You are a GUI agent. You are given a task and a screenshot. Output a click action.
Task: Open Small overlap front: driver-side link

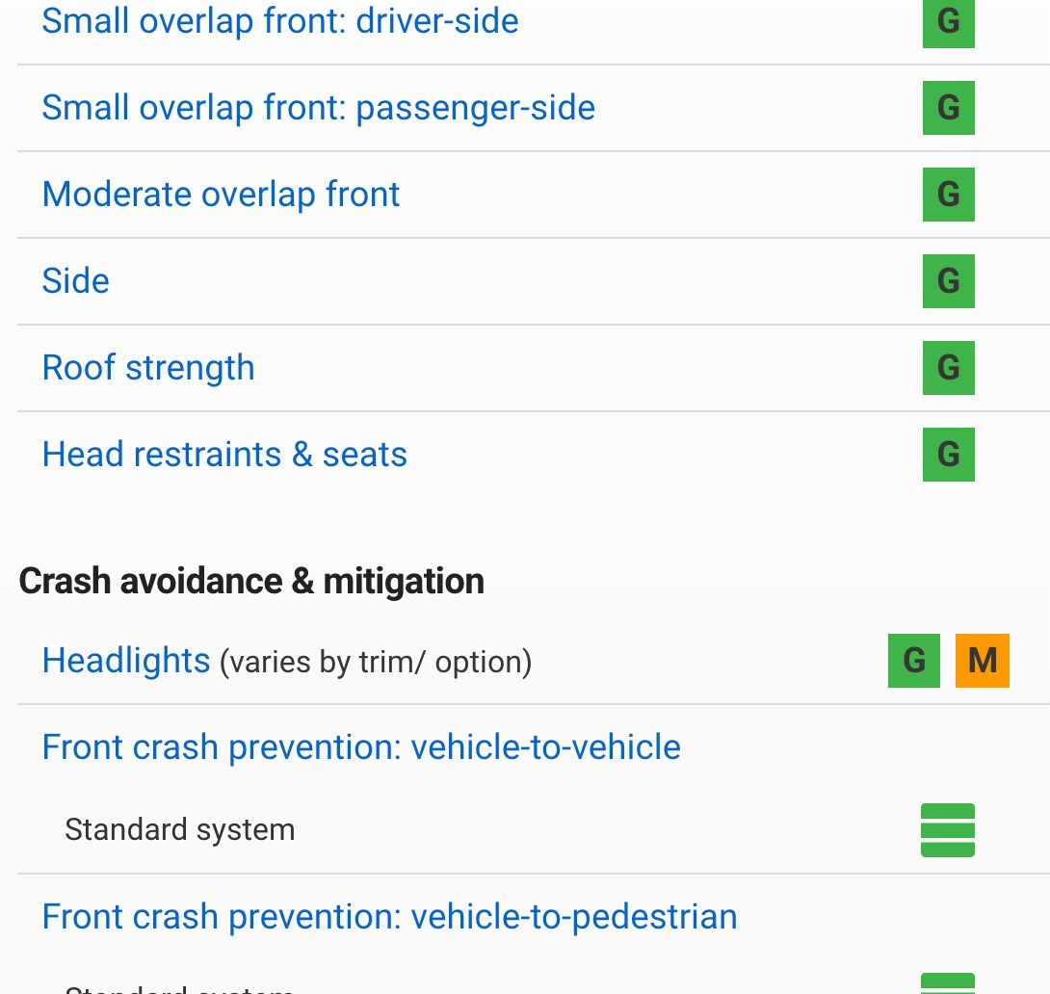coord(280,21)
